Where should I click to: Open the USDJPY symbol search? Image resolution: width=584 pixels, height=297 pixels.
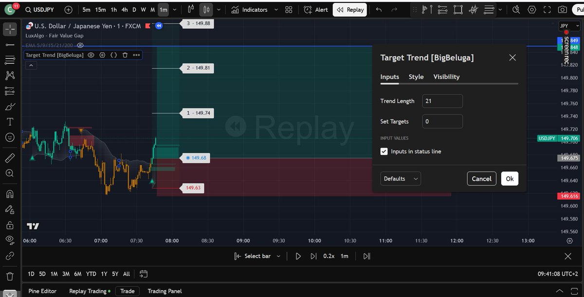40,10
